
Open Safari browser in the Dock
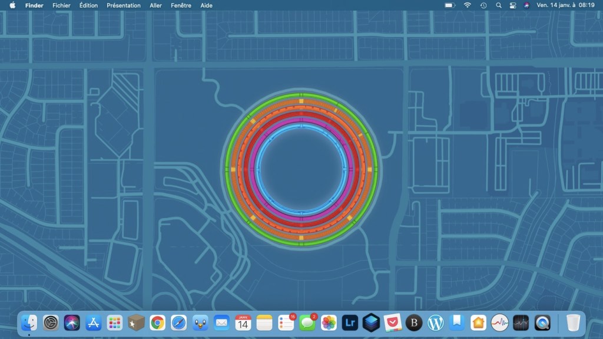point(178,322)
